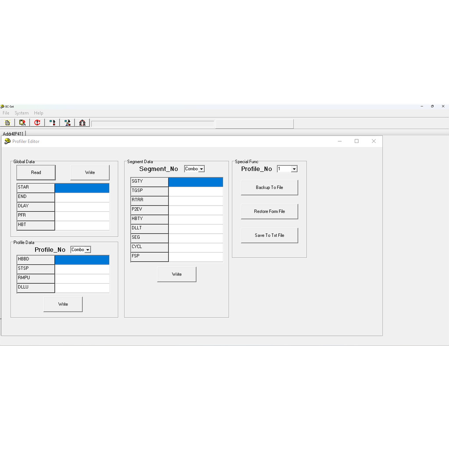This screenshot has width=449, height=449.
Task: Click the BC-Set application icon in titlebar
Action: pyautogui.click(x=3, y=106)
